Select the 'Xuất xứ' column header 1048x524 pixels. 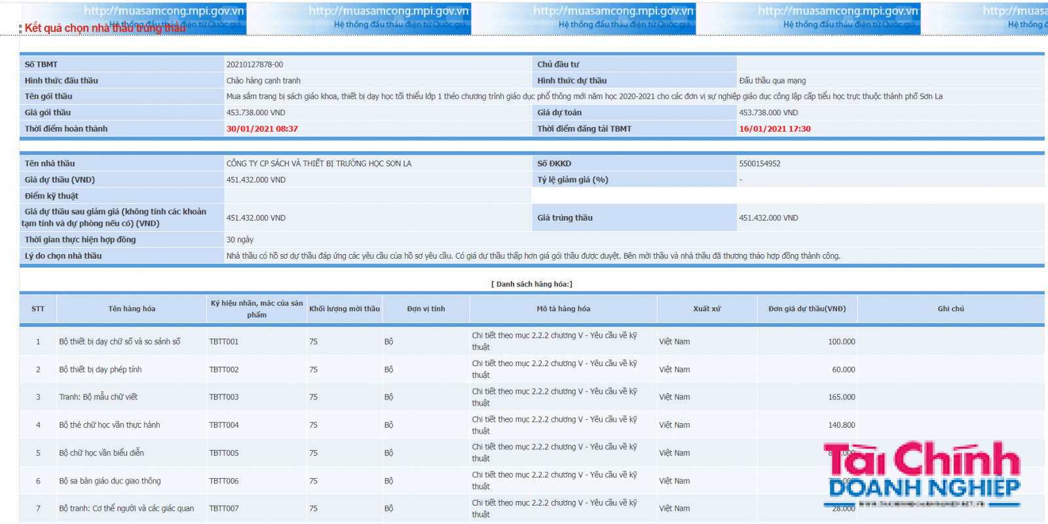[707, 309]
